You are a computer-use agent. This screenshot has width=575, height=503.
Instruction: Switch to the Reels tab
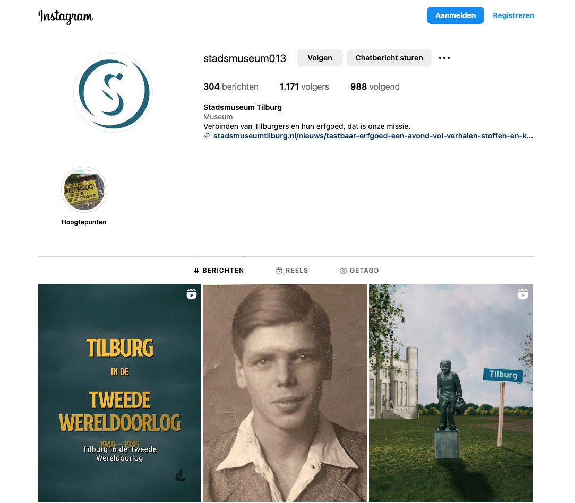[292, 271]
